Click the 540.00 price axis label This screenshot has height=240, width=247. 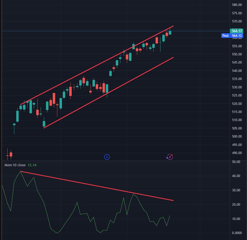[237, 71]
